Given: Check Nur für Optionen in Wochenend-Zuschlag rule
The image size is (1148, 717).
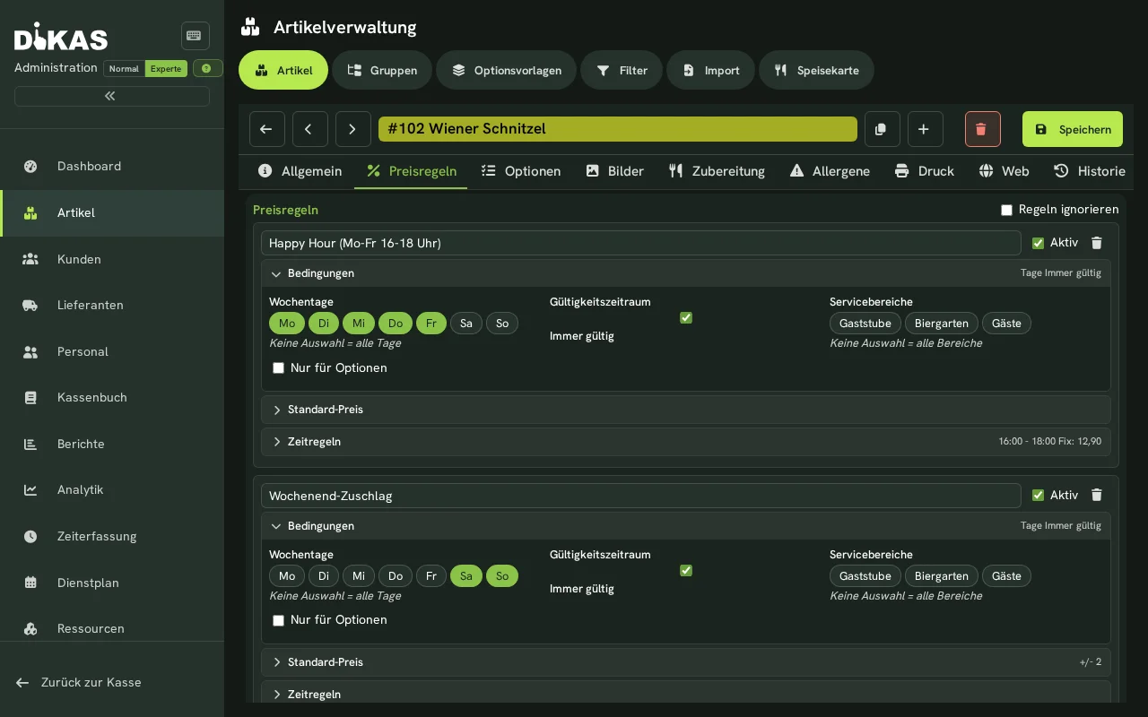Looking at the screenshot, I should (278, 620).
